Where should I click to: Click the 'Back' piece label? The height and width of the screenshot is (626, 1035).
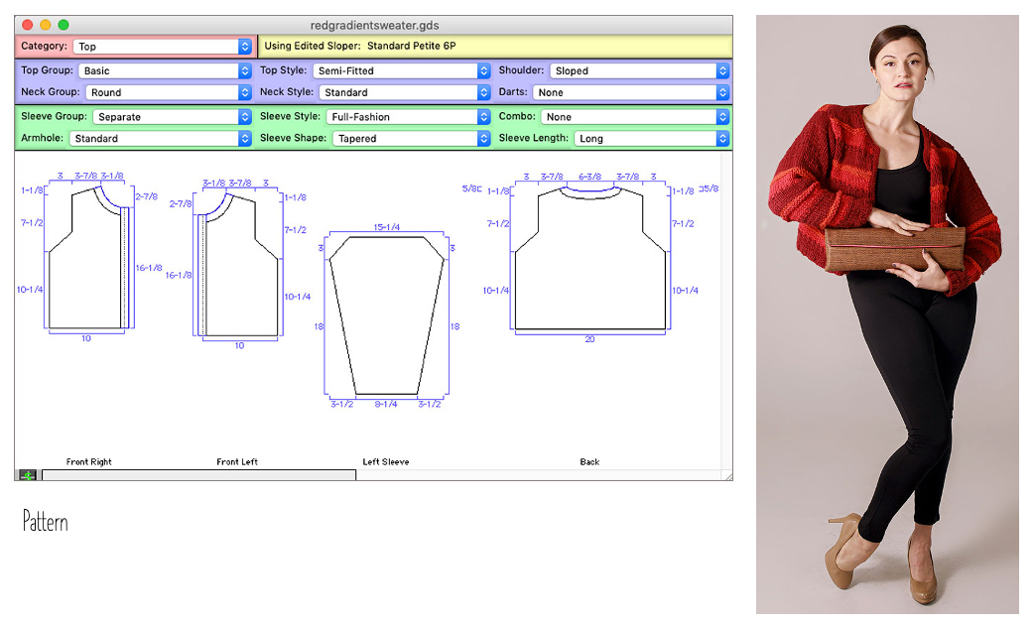tap(589, 461)
